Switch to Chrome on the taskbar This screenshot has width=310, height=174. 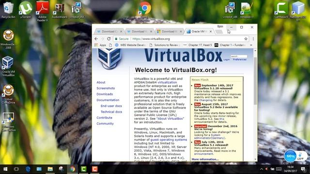[x=72, y=169]
